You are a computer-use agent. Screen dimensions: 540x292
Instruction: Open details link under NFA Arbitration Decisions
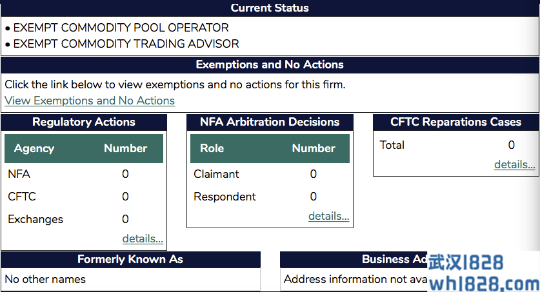[x=328, y=217]
